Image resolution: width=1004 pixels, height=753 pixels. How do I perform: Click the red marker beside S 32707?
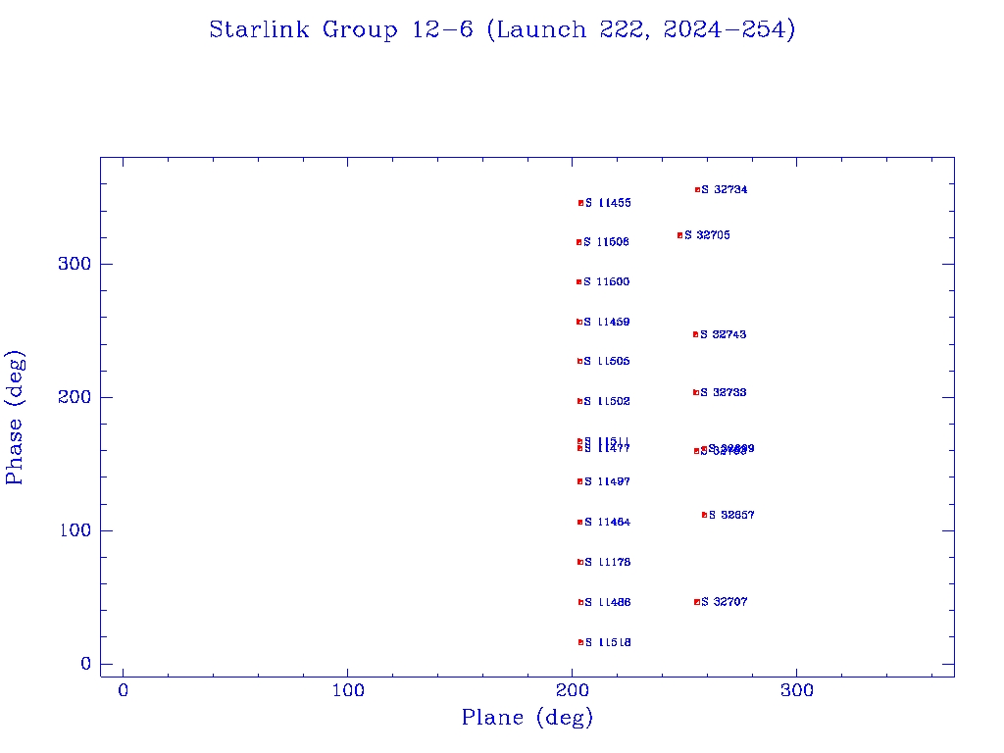click(x=697, y=602)
